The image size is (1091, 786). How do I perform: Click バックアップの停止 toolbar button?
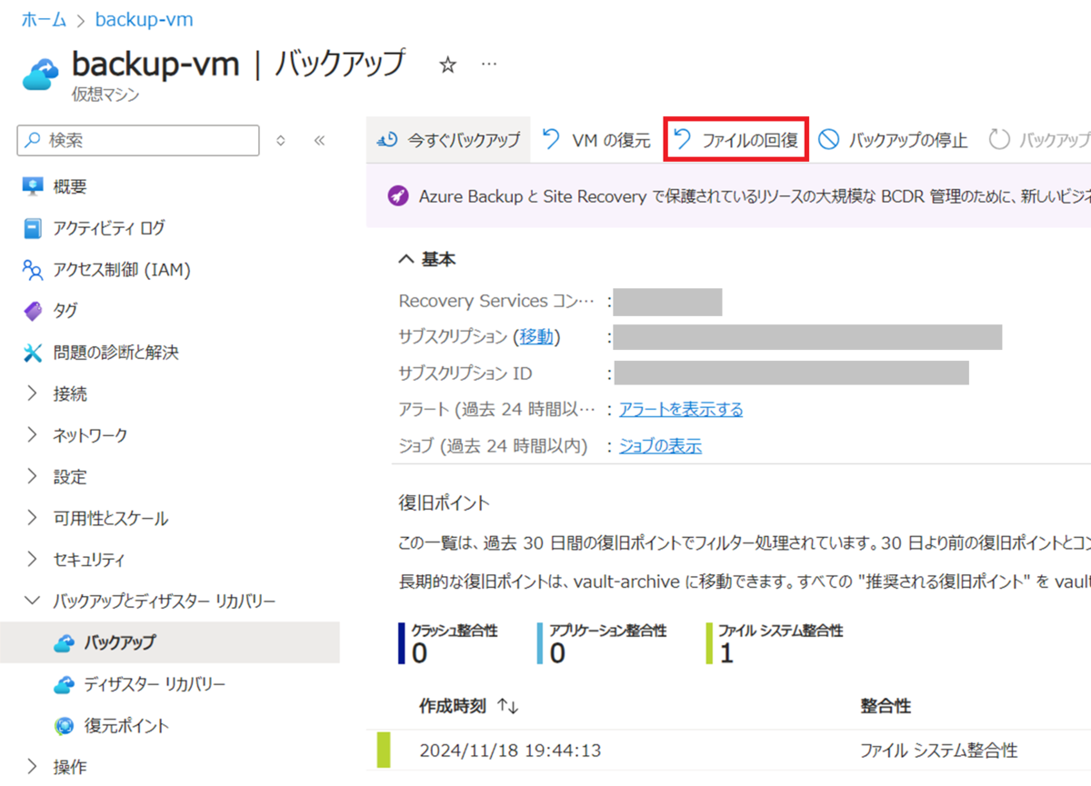893,140
